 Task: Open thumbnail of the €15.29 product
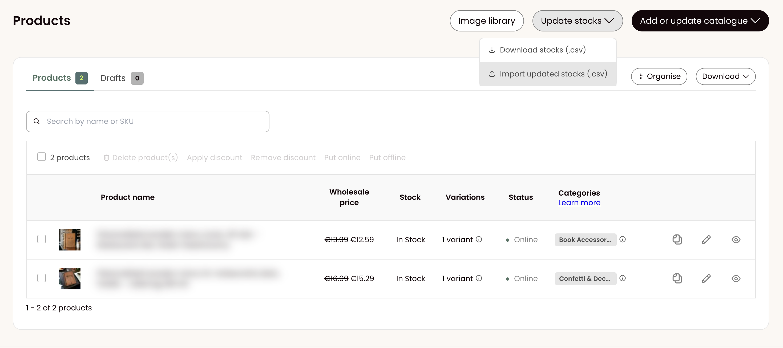[x=70, y=278]
